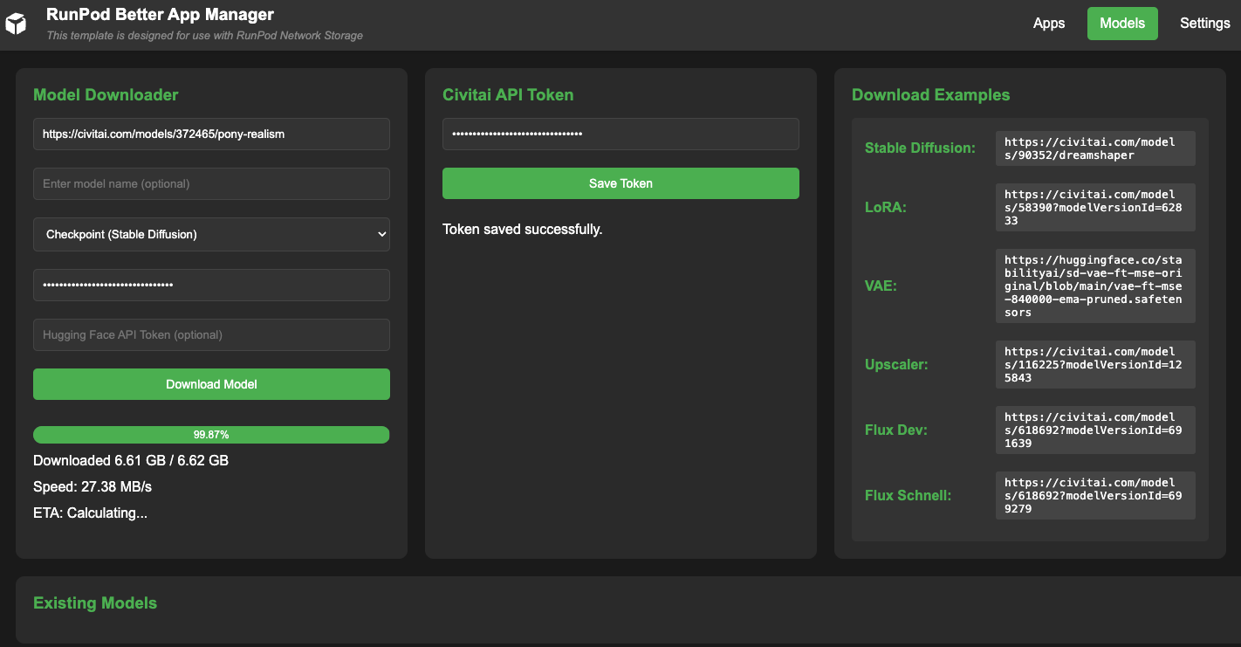The height and width of the screenshot is (647, 1241).
Task: Click the Download Model button
Action: point(211,384)
